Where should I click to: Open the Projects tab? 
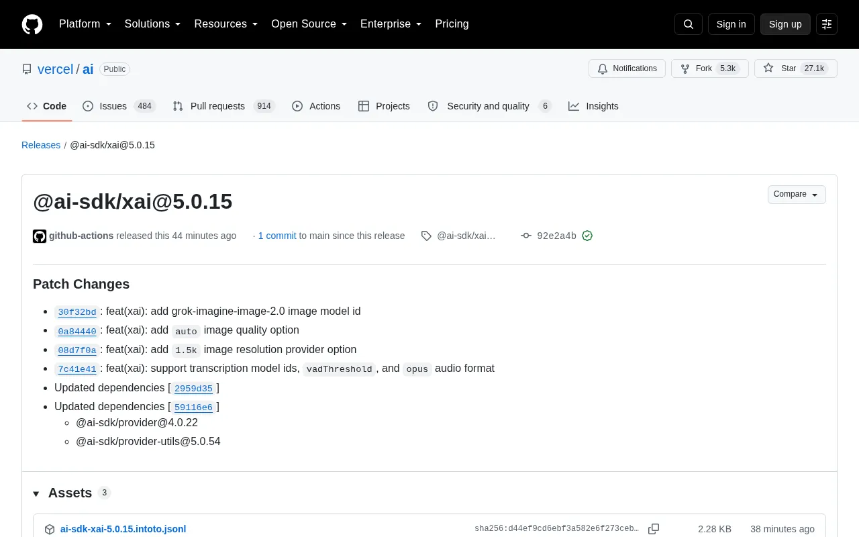point(384,106)
